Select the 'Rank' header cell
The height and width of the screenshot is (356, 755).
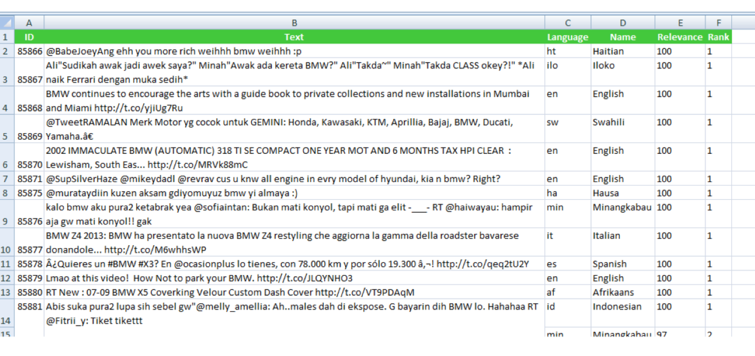pos(718,37)
